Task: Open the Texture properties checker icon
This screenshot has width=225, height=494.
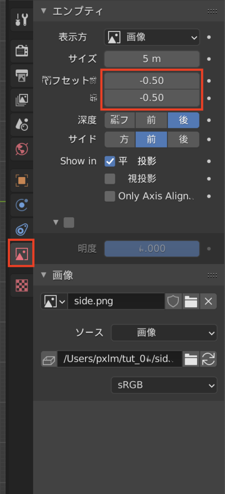Action: coord(22,286)
